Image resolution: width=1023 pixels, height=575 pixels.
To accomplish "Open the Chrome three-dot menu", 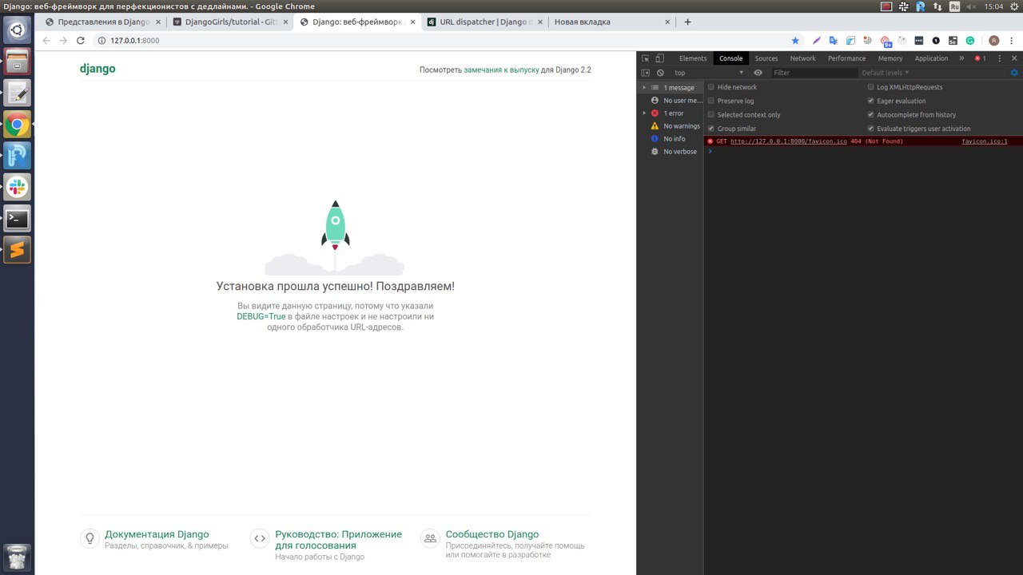I will [1011, 41].
